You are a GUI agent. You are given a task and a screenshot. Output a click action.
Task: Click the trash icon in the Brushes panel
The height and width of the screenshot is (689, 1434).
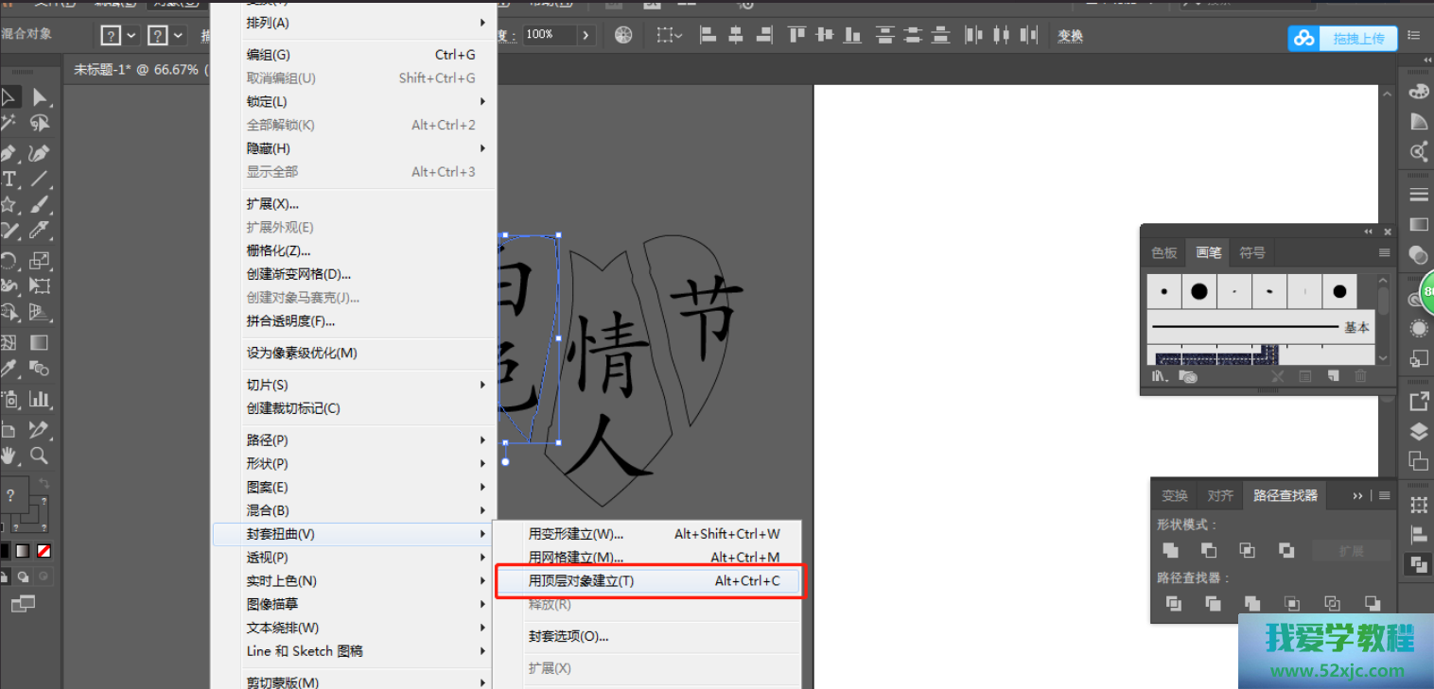tap(1360, 376)
